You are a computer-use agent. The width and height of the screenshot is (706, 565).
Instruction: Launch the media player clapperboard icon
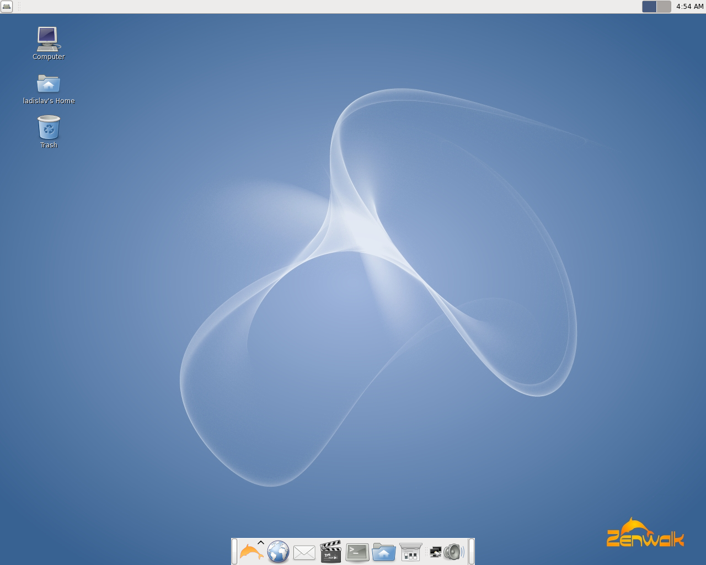pyautogui.click(x=331, y=552)
